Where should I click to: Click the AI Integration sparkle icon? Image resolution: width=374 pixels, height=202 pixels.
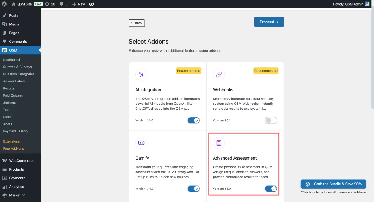coord(141,75)
